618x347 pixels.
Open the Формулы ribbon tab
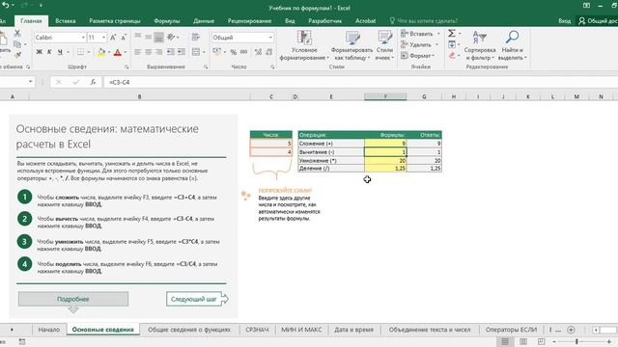[x=167, y=21]
